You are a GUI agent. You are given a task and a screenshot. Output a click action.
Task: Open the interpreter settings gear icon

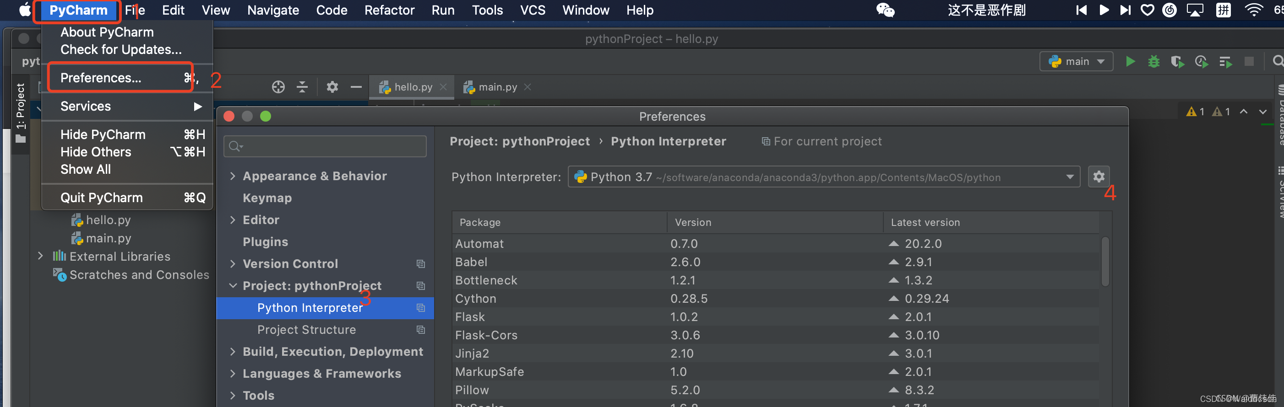click(1099, 177)
